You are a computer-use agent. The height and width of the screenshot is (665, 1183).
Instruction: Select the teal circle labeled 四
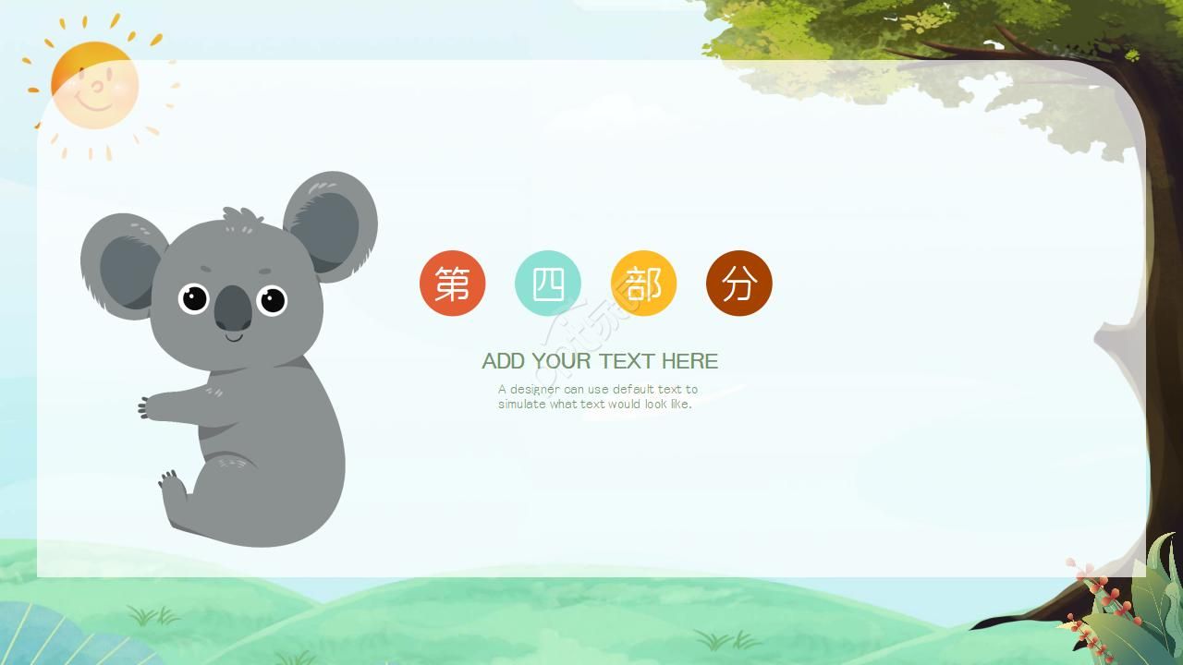548,283
